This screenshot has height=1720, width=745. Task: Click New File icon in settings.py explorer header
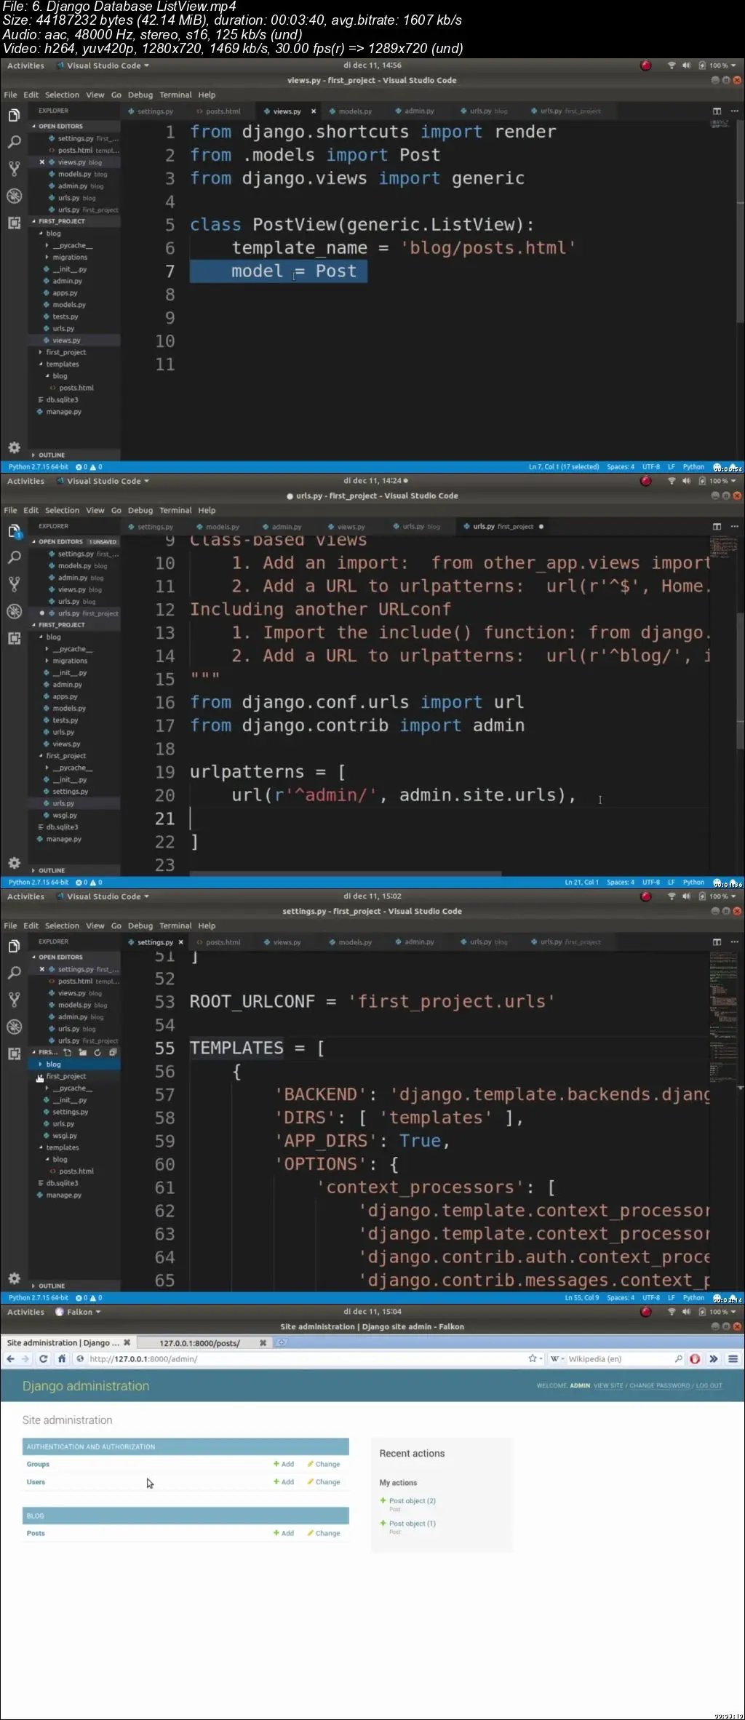(x=68, y=1052)
